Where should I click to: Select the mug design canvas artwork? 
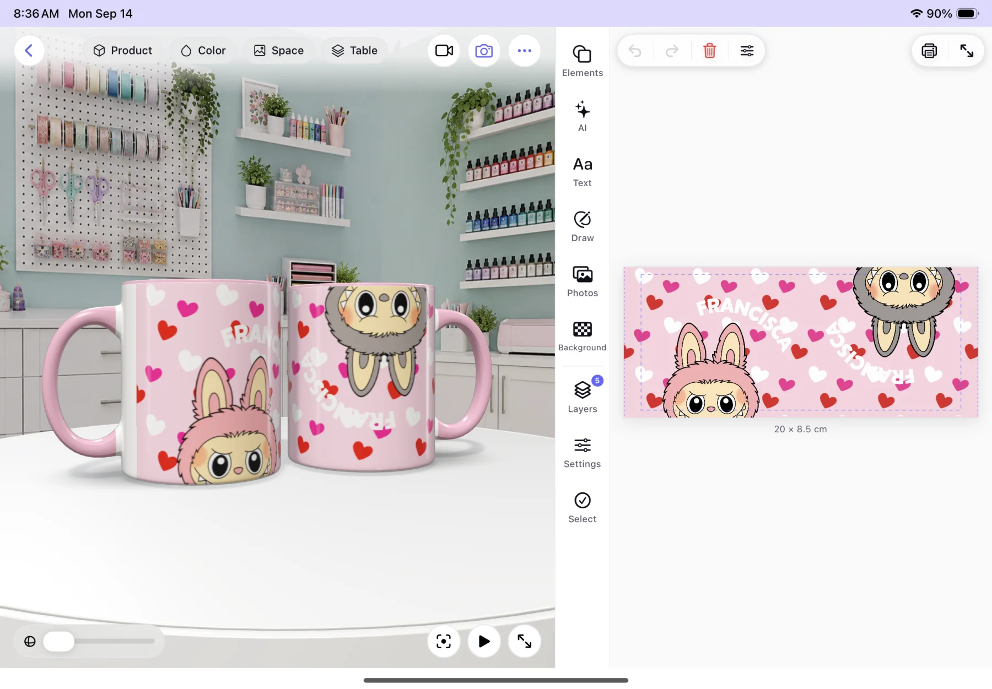tap(801, 342)
